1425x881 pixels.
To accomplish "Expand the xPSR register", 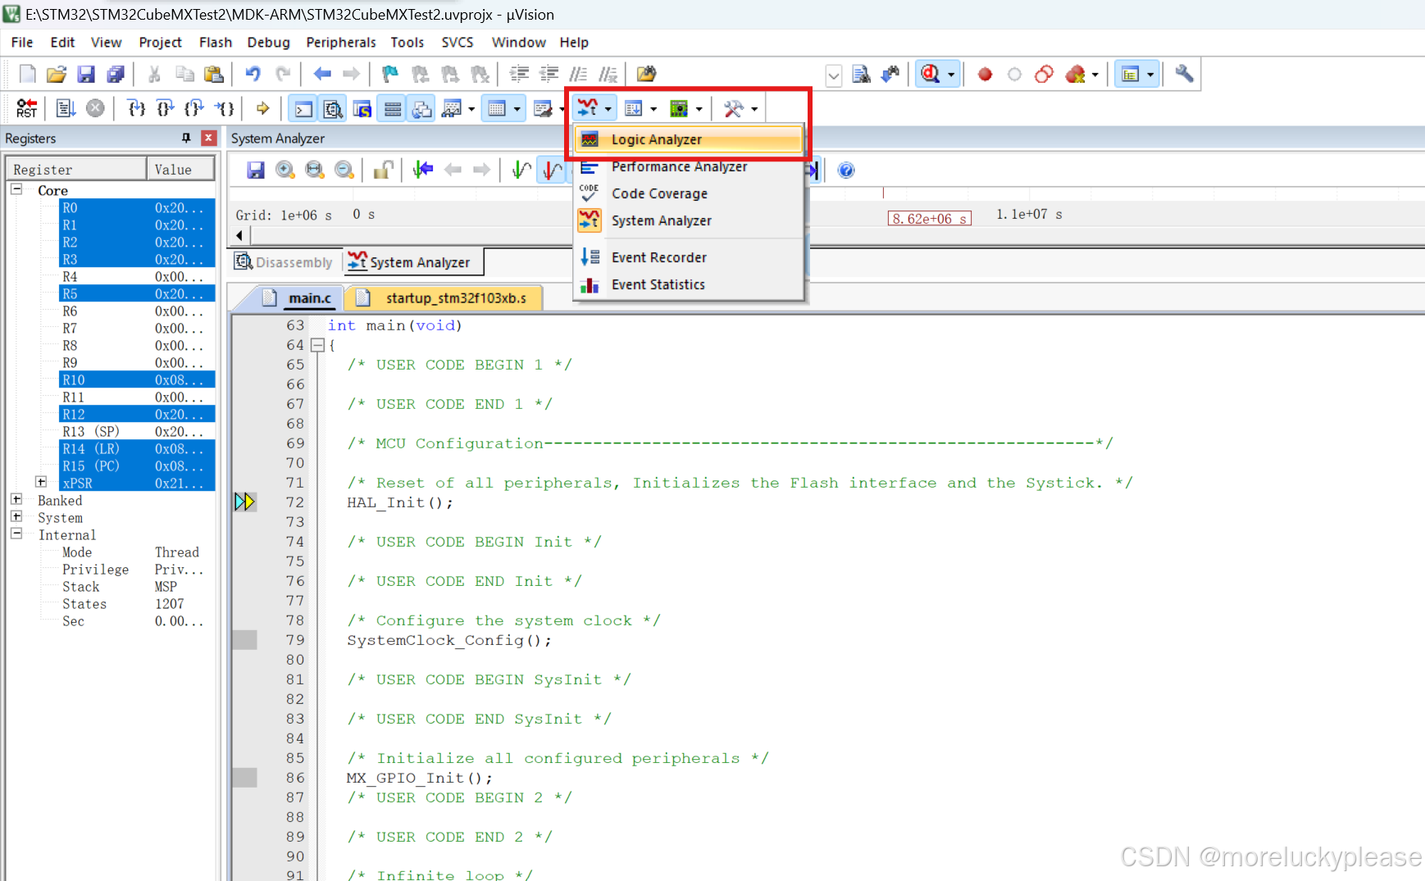I will point(41,482).
